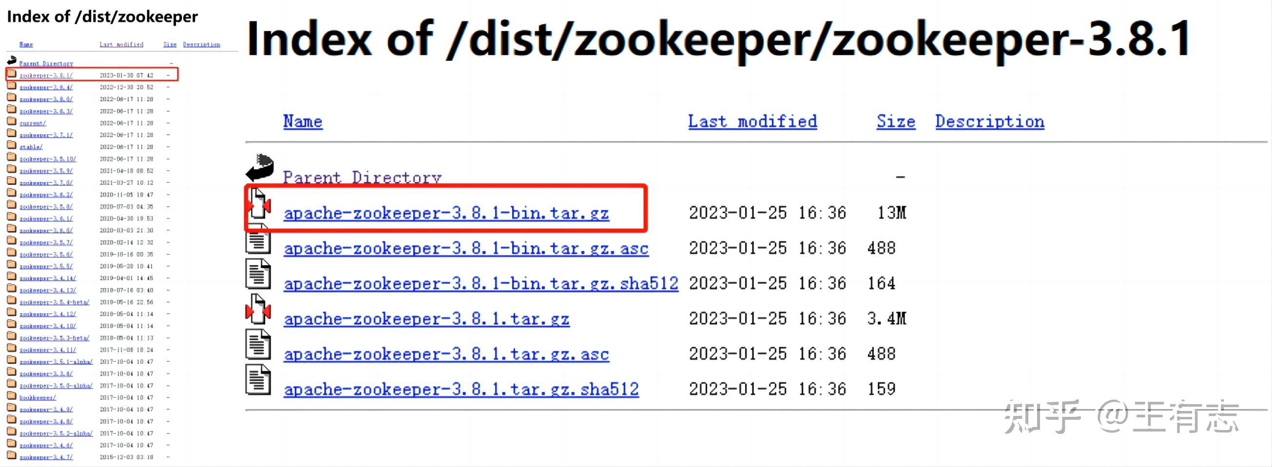Click the large back-arrow Parent Directory icon
Screen dimensions: 1272x467
pyautogui.click(x=260, y=168)
